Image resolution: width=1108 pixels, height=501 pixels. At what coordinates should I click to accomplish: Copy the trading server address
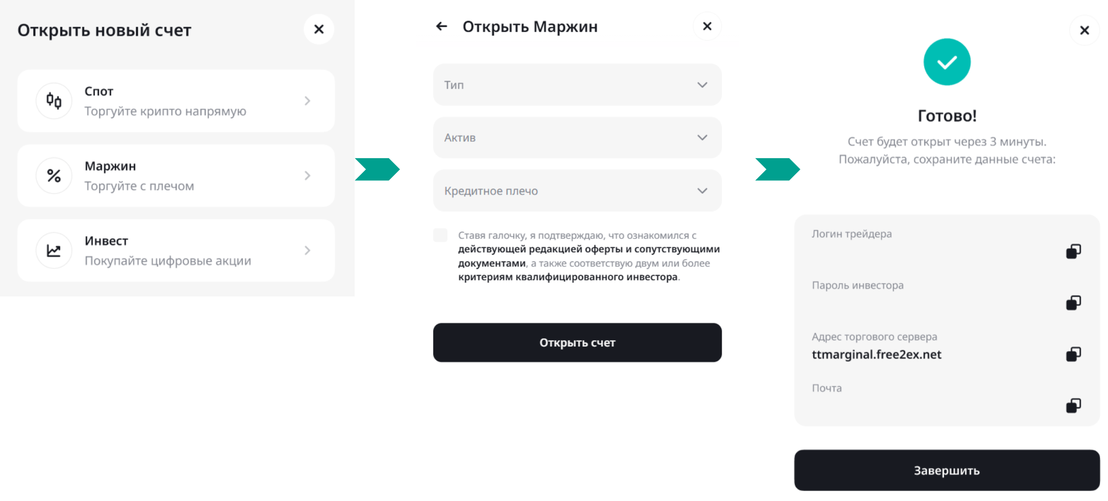1073,354
